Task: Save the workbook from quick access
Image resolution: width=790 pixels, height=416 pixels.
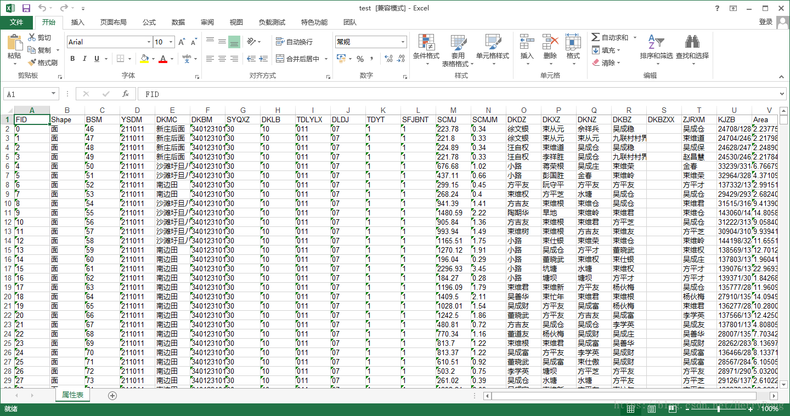Action: coord(26,8)
